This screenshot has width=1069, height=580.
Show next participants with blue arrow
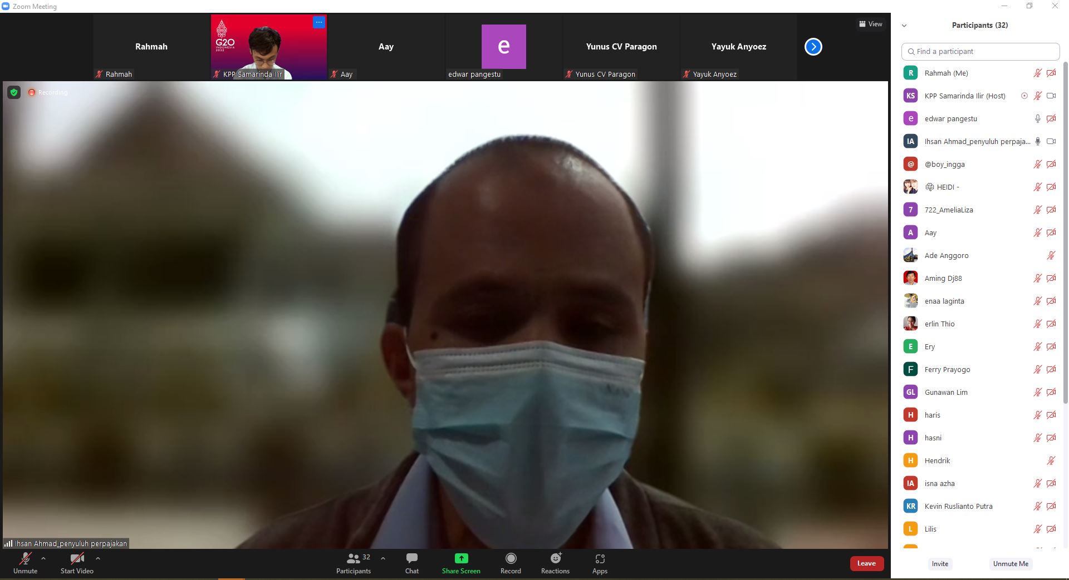(813, 47)
